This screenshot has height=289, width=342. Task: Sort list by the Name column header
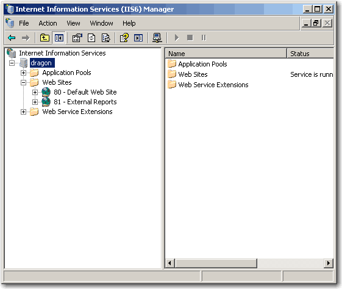tap(226, 54)
